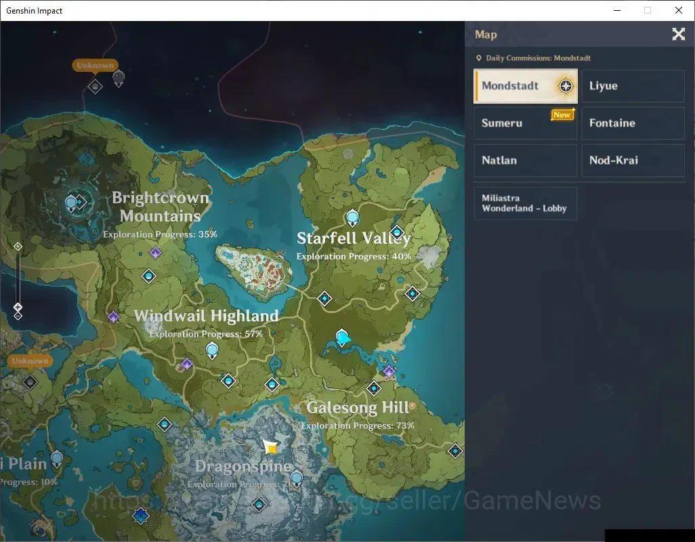This screenshot has width=695, height=542.
Task: Select the locked waypoint under the lower-left Unknown label
Action: pyautogui.click(x=30, y=381)
